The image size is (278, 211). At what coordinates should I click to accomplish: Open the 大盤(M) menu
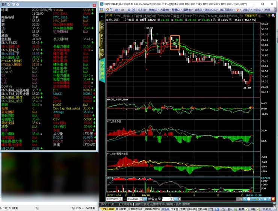pos(165,10)
